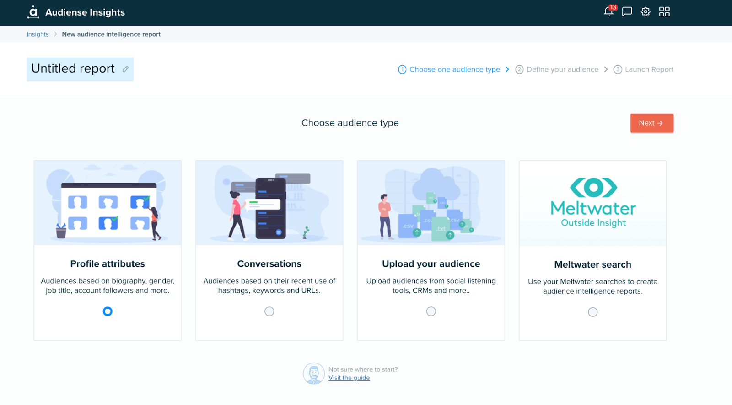Select the Profile attributes radio button
The height and width of the screenshot is (405, 732).
(x=108, y=311)
